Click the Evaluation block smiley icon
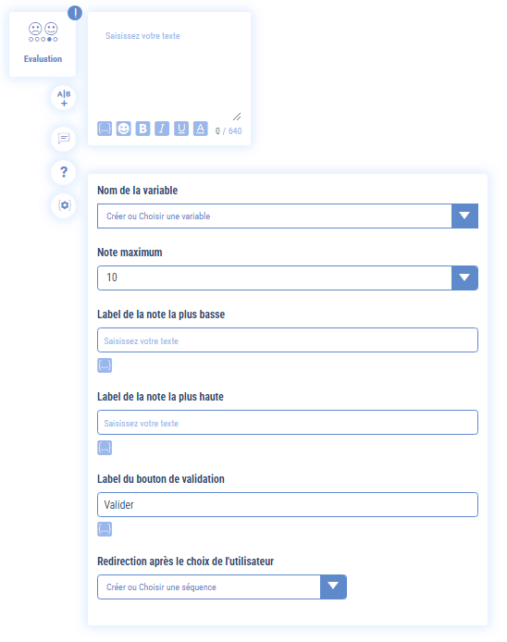 pyautogui.click(x=43, y=32)
